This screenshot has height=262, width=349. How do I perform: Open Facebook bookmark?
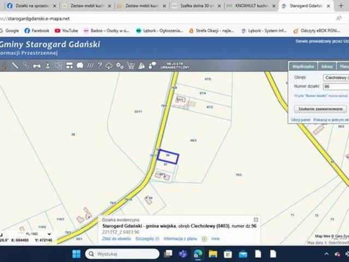(37, 31)
